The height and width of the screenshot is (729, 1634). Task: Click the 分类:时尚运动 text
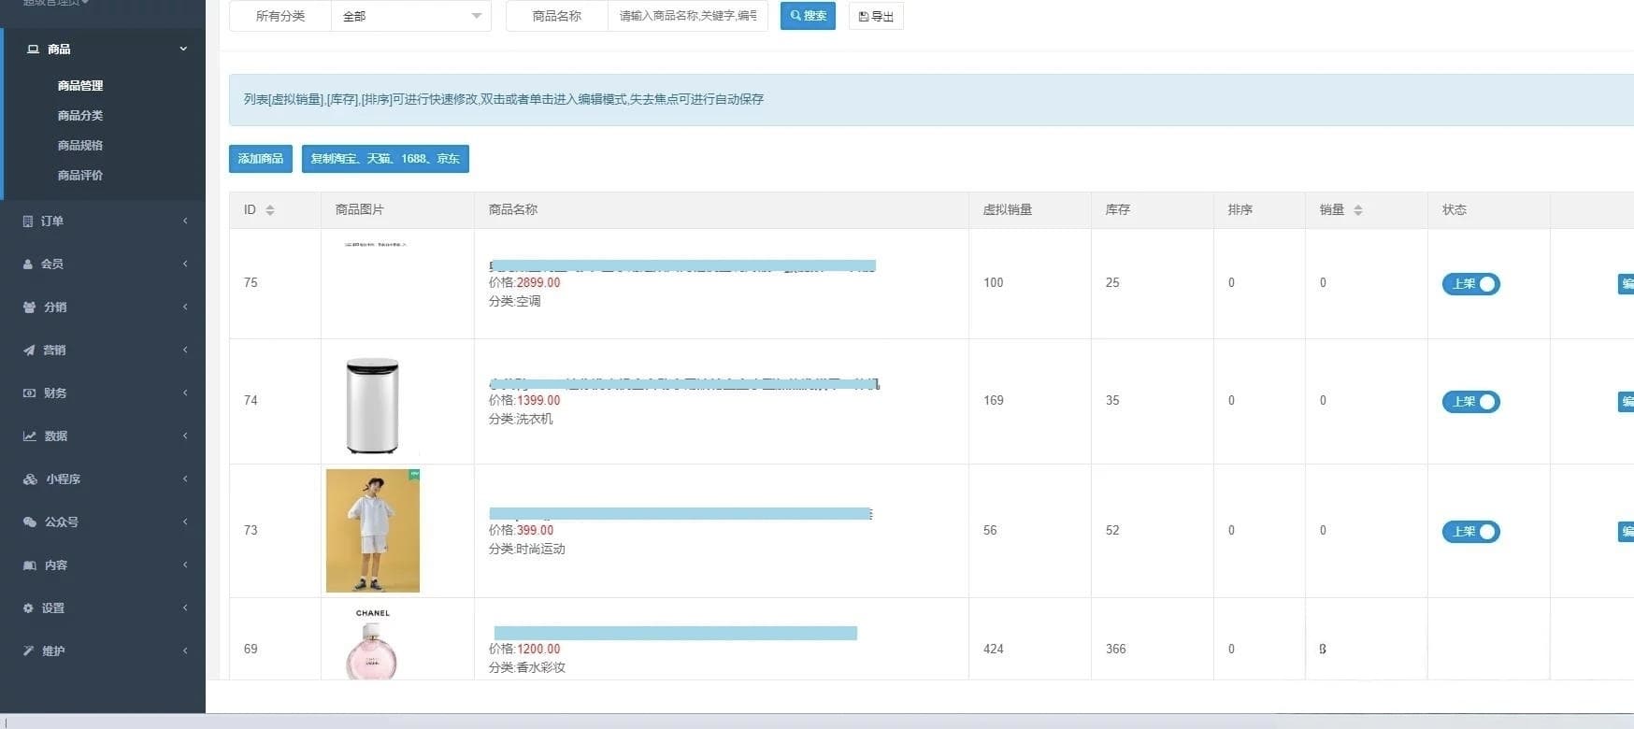pyautogui.click(x=527, y=550)
